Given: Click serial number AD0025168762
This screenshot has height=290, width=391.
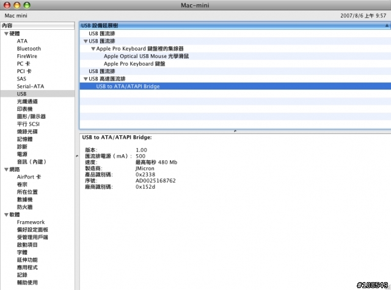Looking at the screenshot, I should pyautogui.click(x=156, y=180).
